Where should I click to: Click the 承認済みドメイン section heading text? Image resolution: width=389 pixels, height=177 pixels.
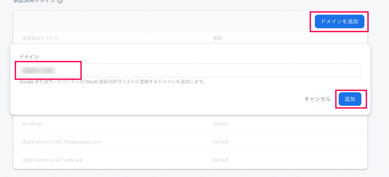pyautogui.click(x=34, y=1)
